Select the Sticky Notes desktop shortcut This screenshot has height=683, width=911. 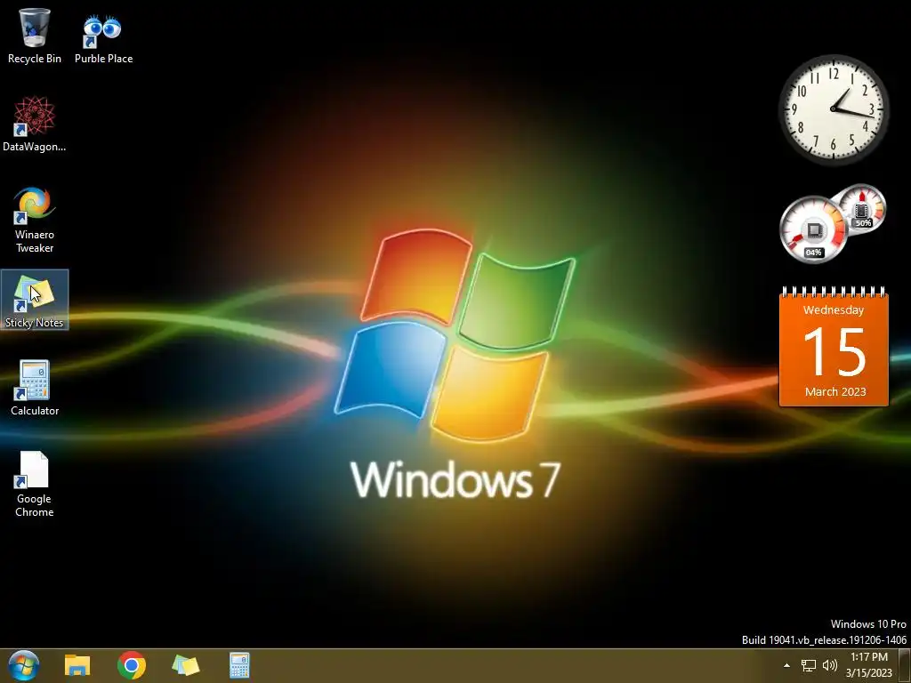click(35, 300)
